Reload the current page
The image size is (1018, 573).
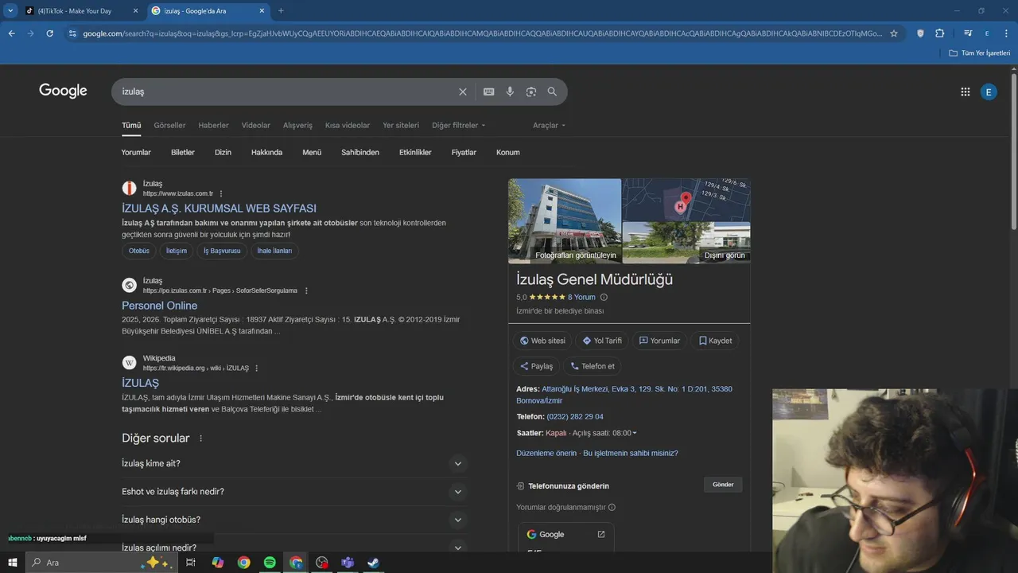(49, 33)
